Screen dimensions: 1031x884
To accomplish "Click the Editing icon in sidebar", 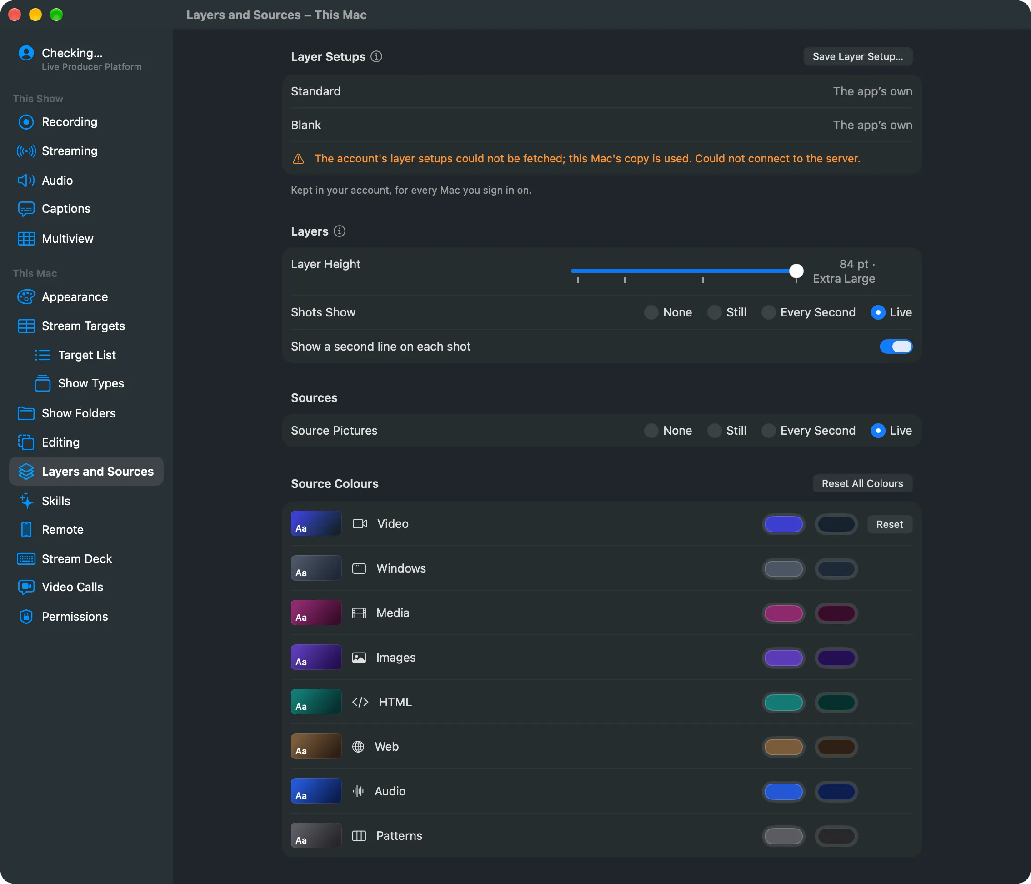I will 26,442.
